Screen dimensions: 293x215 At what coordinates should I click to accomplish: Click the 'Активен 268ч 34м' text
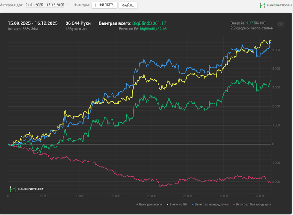[x=23, y=29]
